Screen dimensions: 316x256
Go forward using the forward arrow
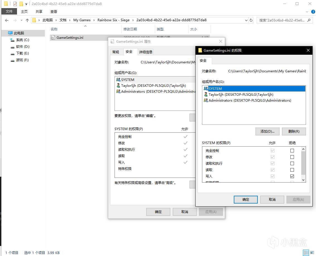pos(15,20)
